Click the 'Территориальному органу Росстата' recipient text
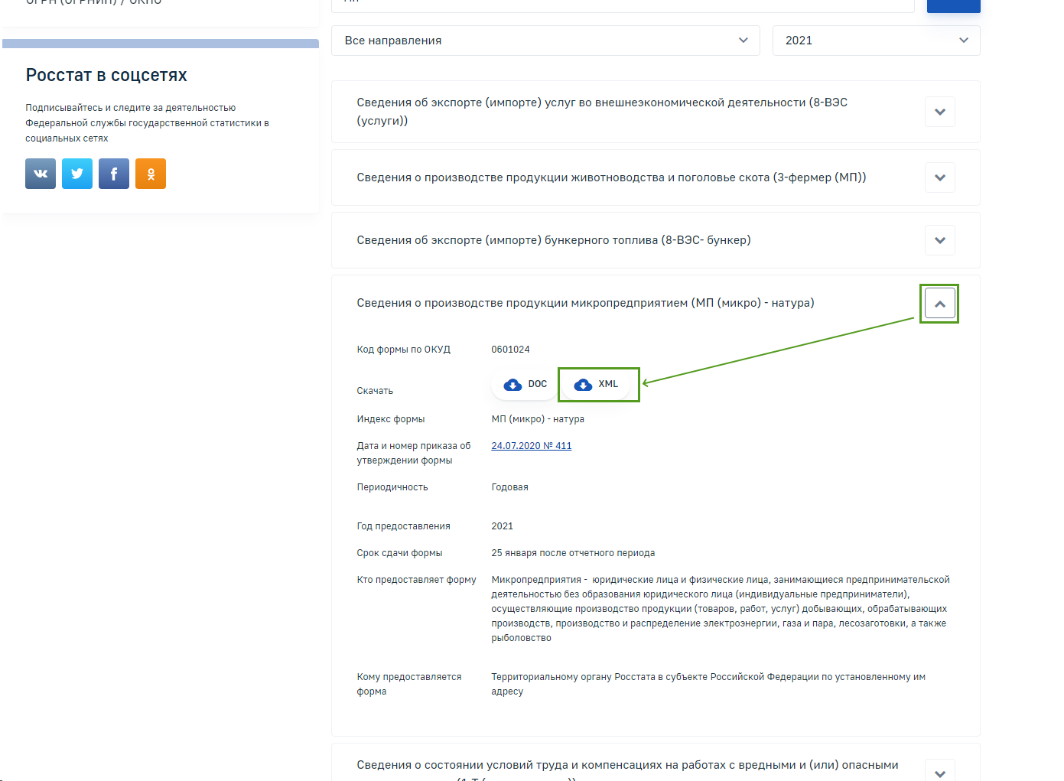Viewport: 1064px width, 781px height. pyautogui.click(x=708, y=684)
